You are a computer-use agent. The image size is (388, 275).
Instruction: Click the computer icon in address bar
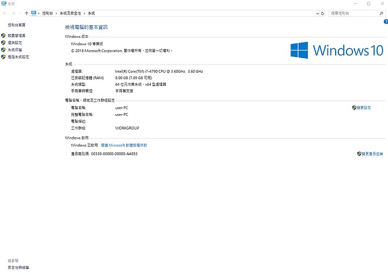point(33,13)
